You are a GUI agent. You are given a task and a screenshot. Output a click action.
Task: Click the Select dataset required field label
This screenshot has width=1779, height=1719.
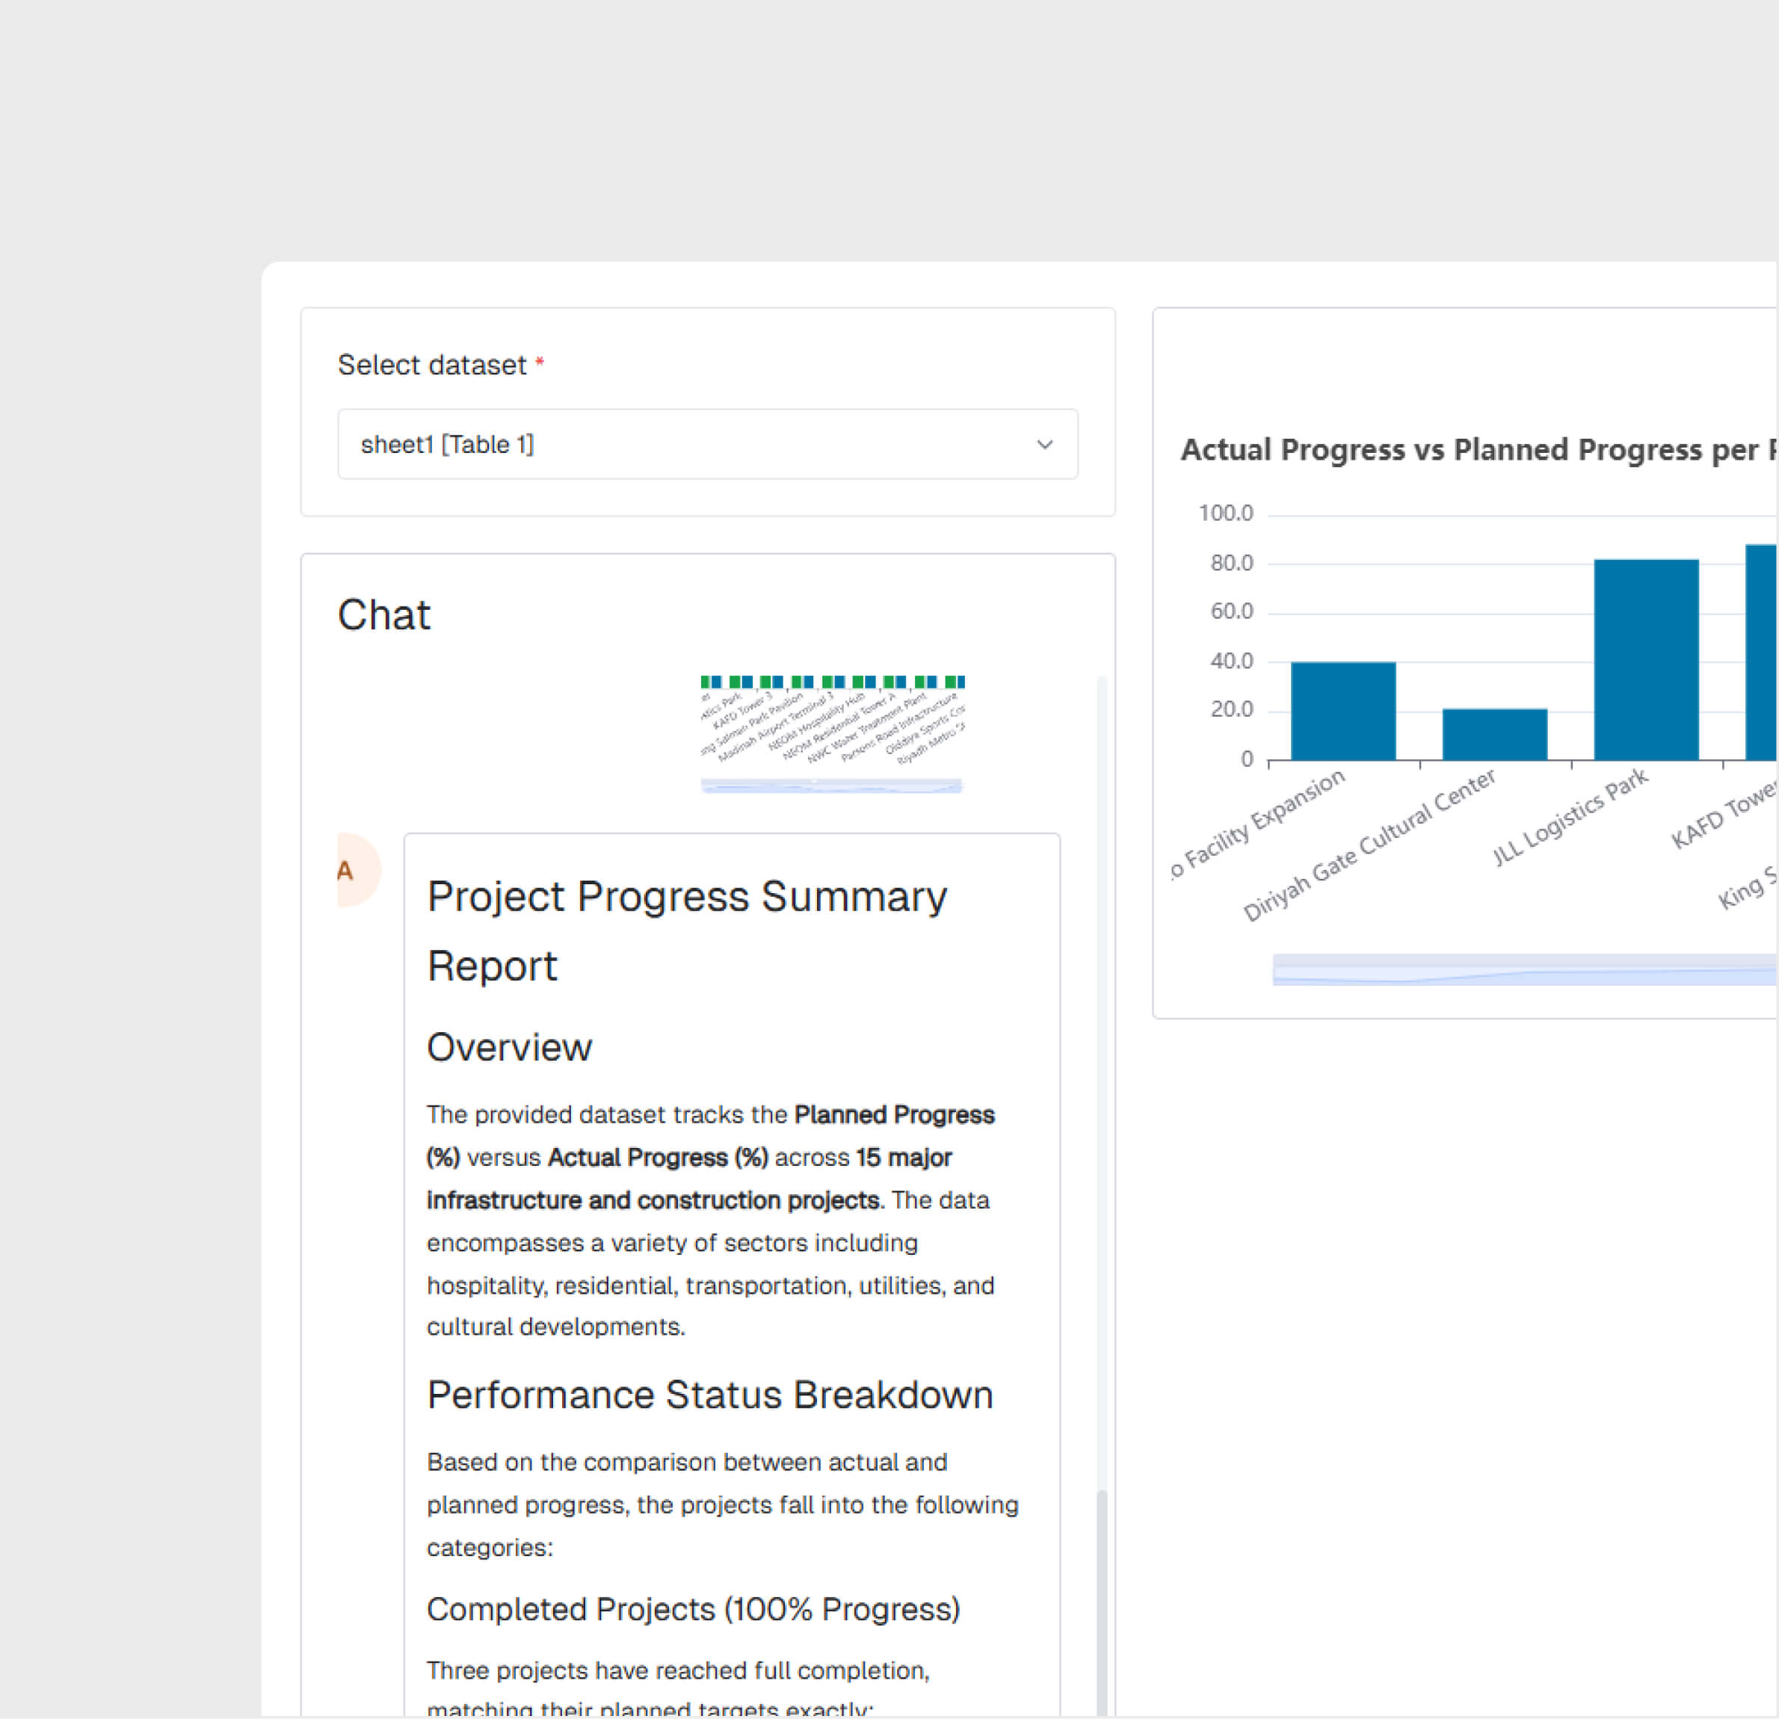pos(440,364)
